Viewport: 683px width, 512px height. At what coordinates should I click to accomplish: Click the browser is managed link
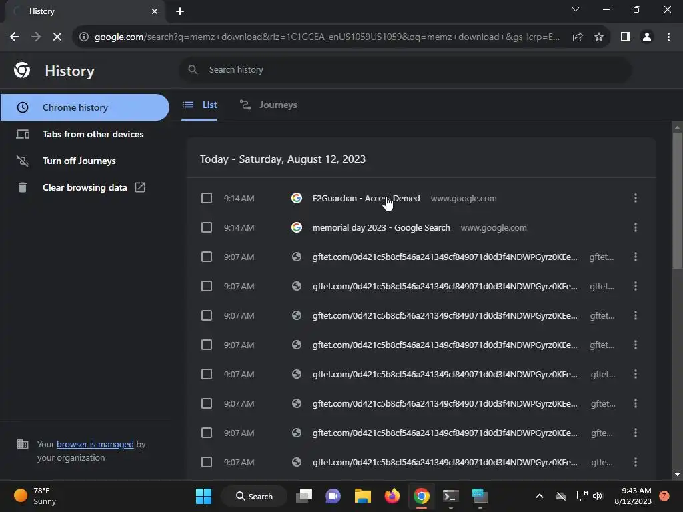click(x=95, y=444)
